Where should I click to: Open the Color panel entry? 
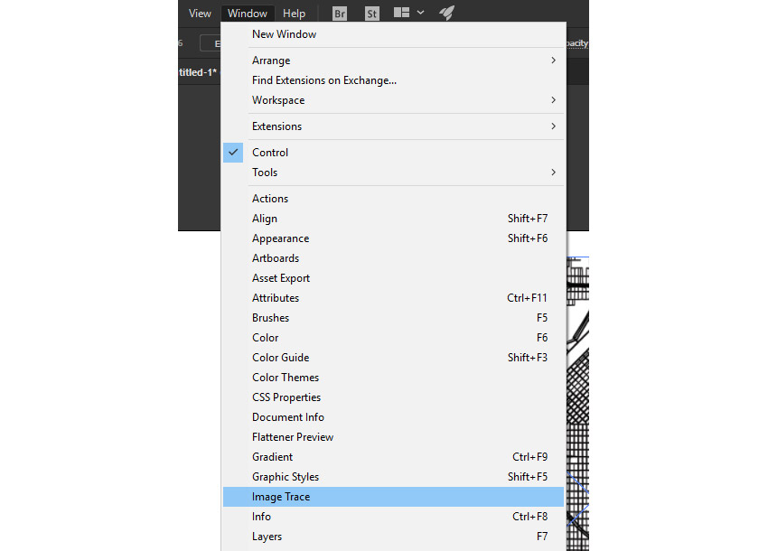pos(265,338)
